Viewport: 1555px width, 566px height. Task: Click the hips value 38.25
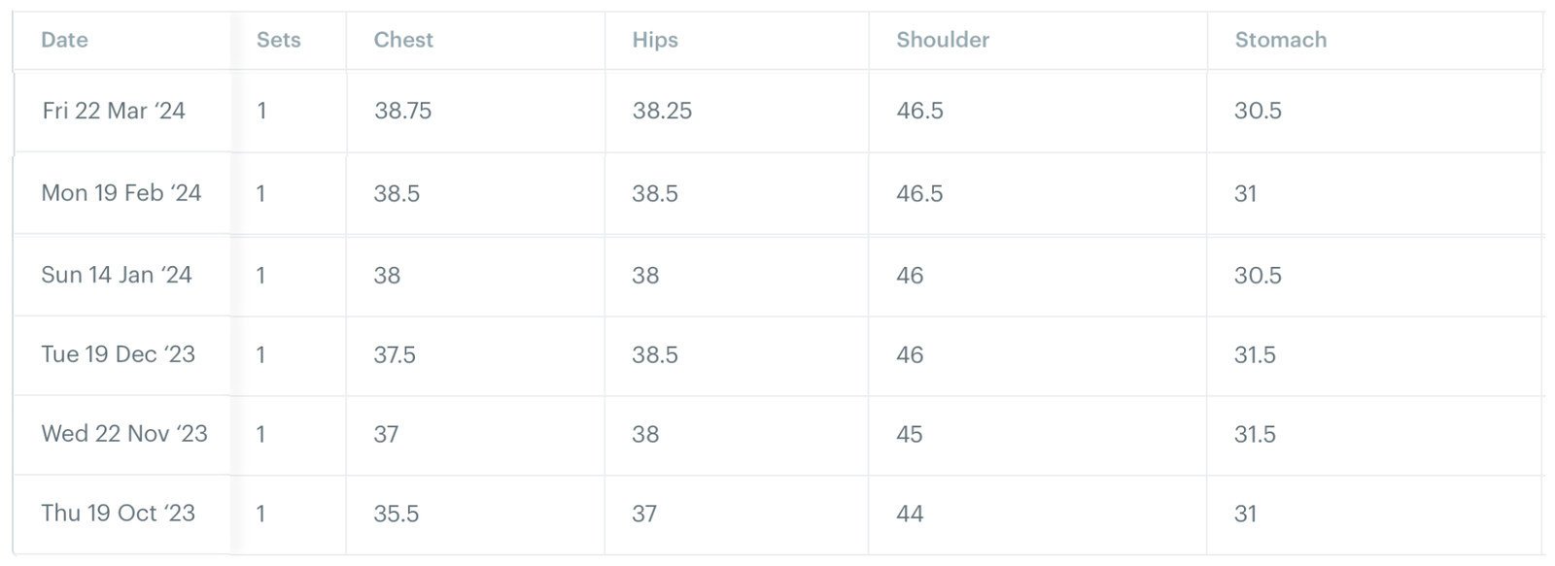point(662,111)
